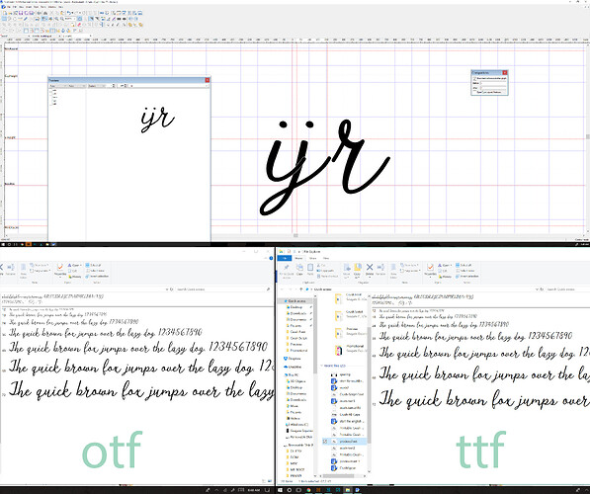Image resolution: width=590 pixels, height=494 pixels.
Task: Click Properties icon in File Explorer ribbon
Action: click(x=430, y=269)
